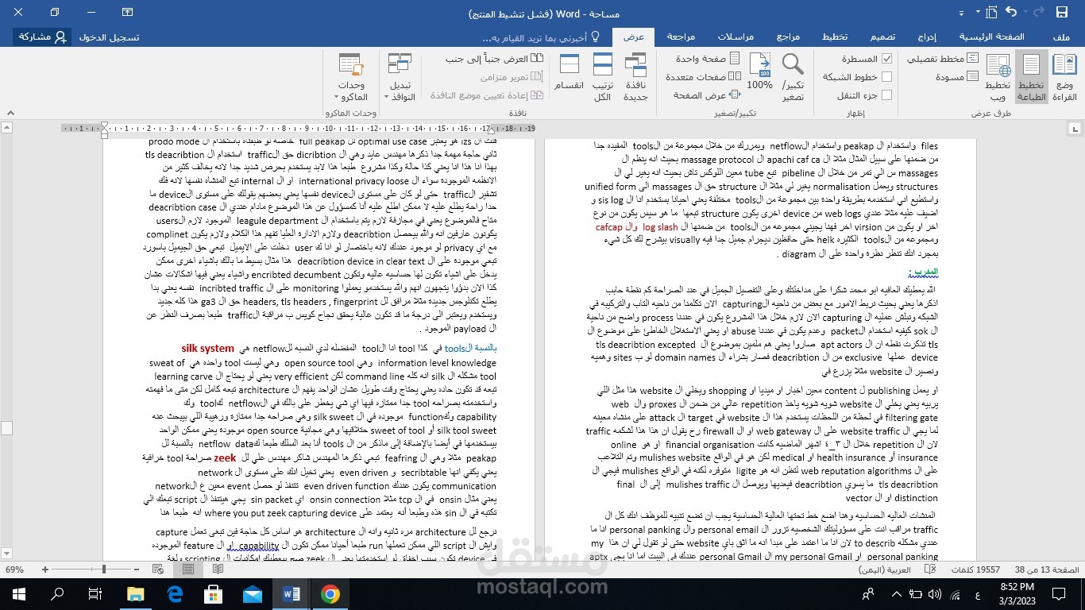Choose Multiple Pages (صفحات متعددة) view
The height and width of the screenshot is (610, 1085).
[702, 77]
